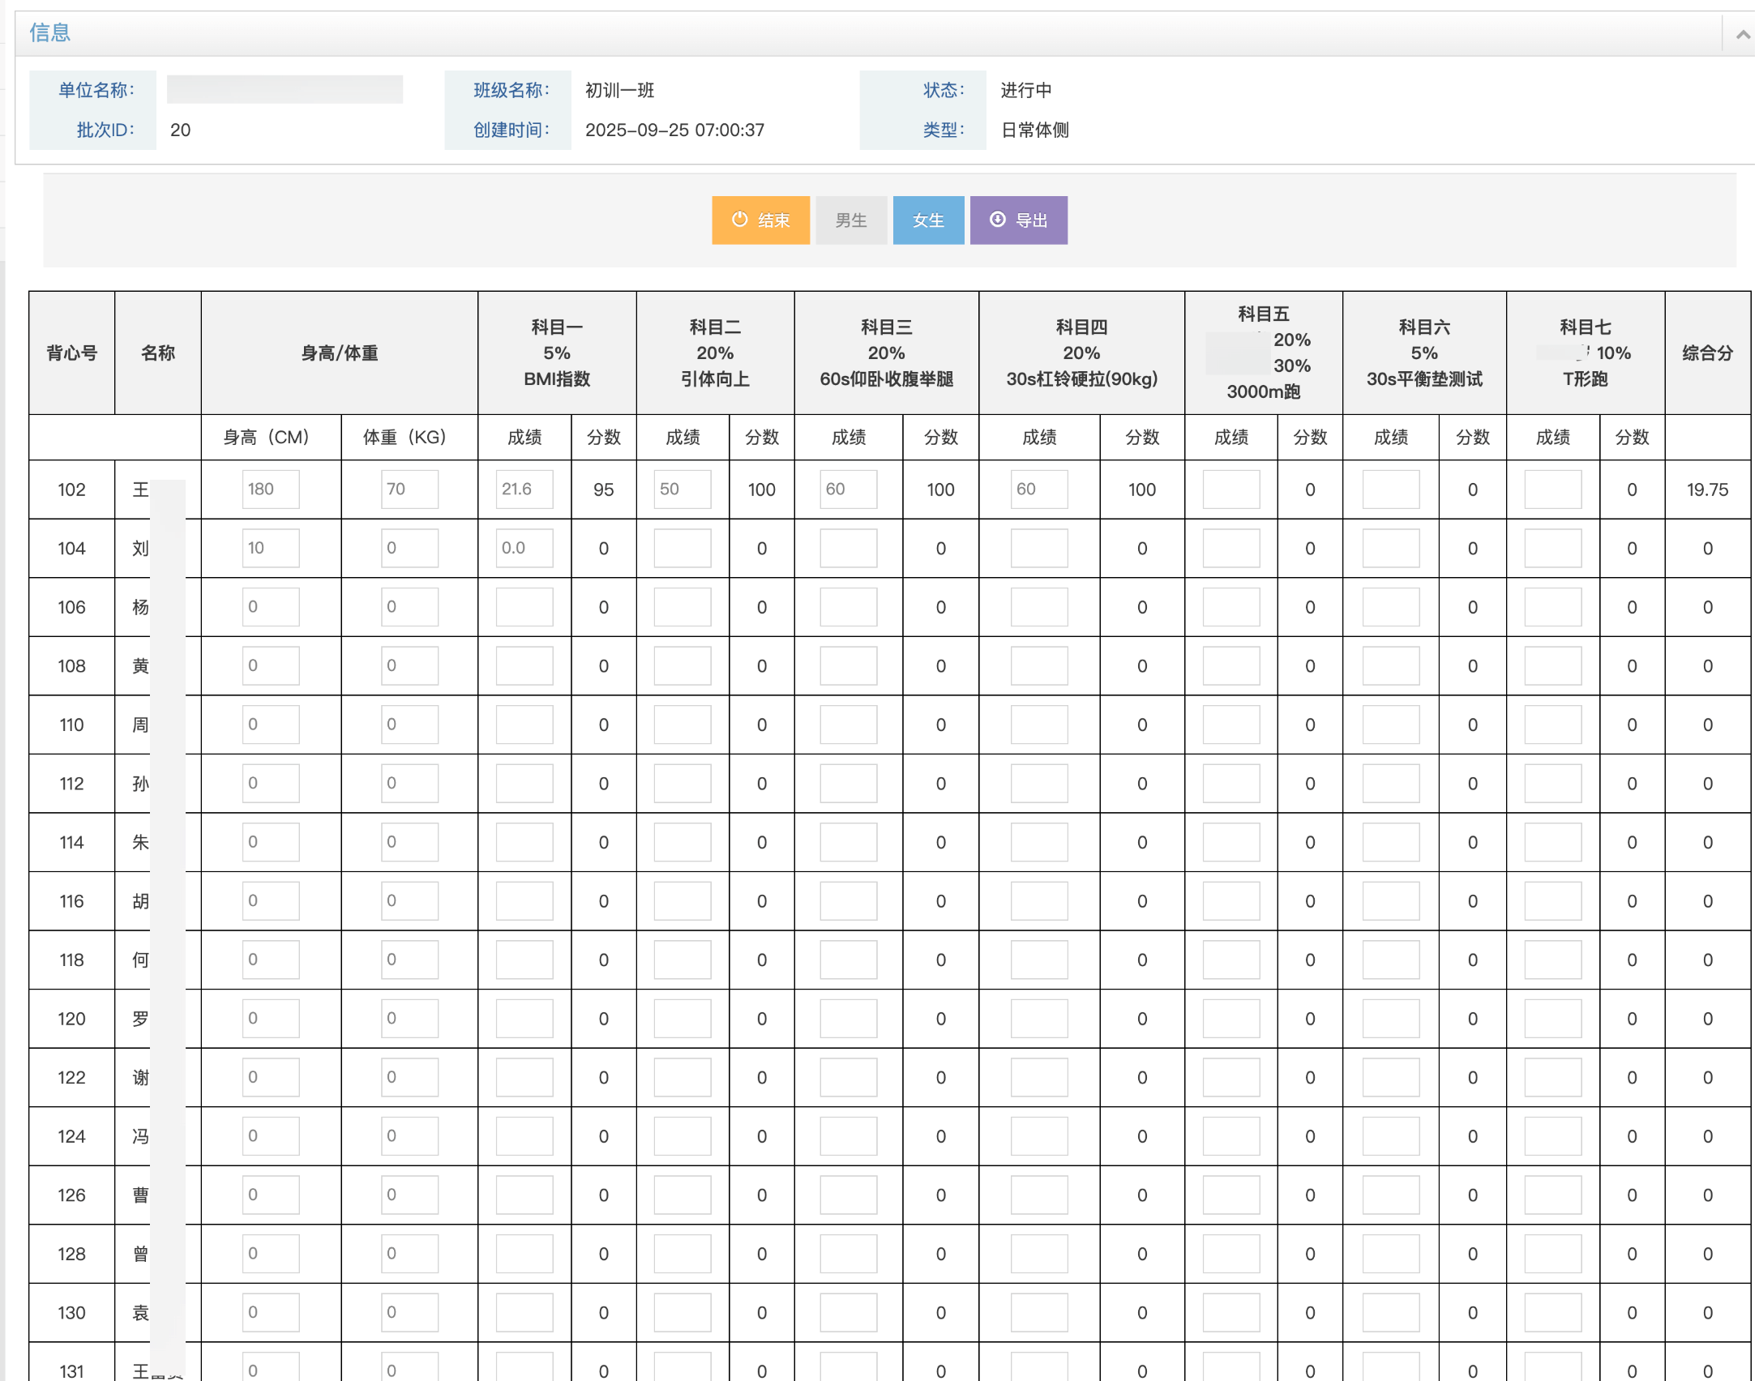This screenshot has width=1759, height=1381.
Task: Switch to the 男生 list
Action: tap(850, 220)
